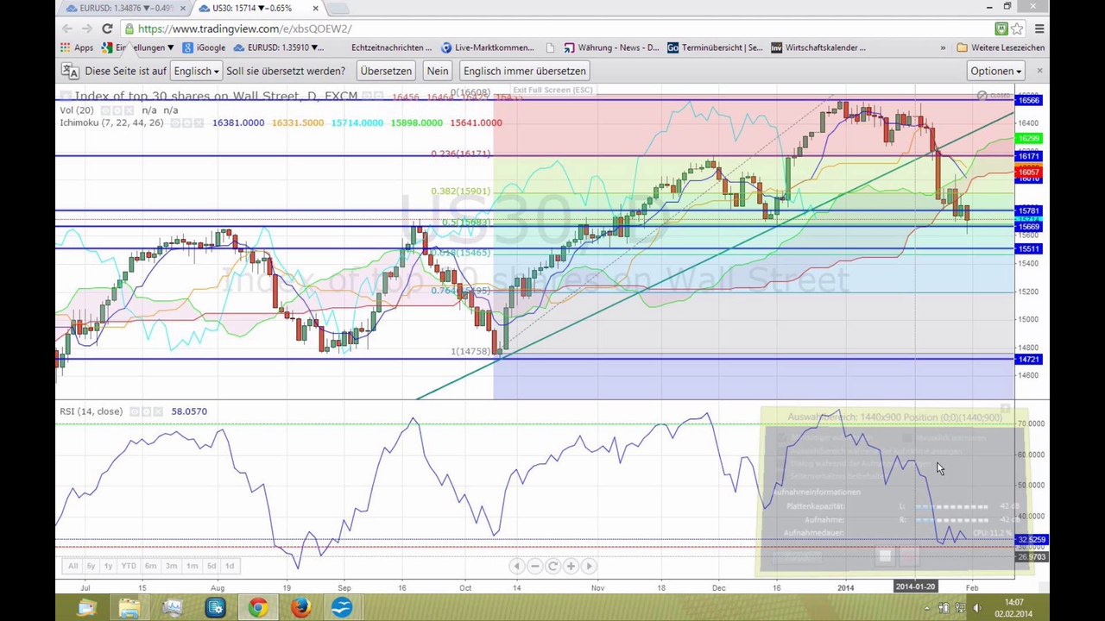The width and height of the screenshot is (1105, 621).
Task: Reset the chart view with circular arrow
Action: [x=552, y=566]
